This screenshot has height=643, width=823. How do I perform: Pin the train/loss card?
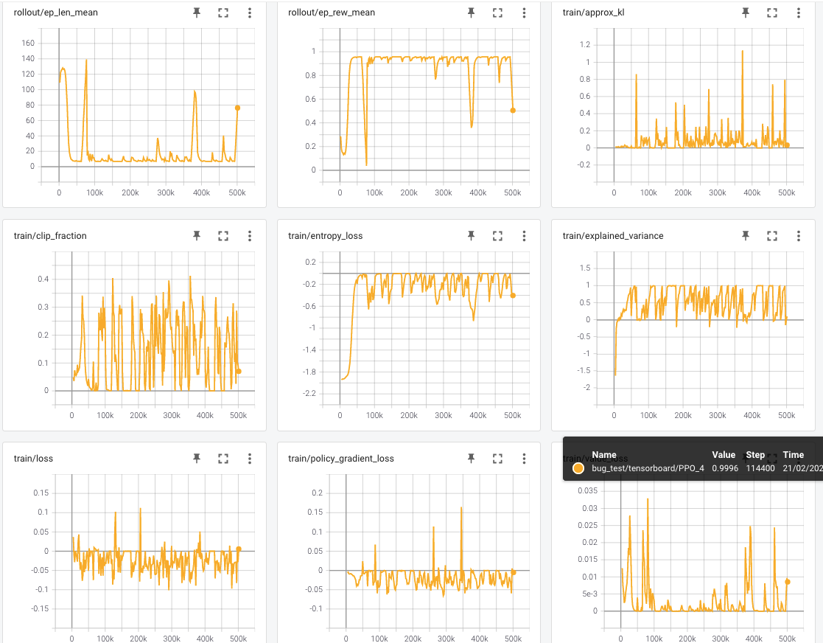pos(197,459)
